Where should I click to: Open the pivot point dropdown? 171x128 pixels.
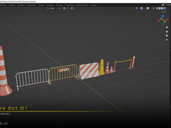point(60,8)
